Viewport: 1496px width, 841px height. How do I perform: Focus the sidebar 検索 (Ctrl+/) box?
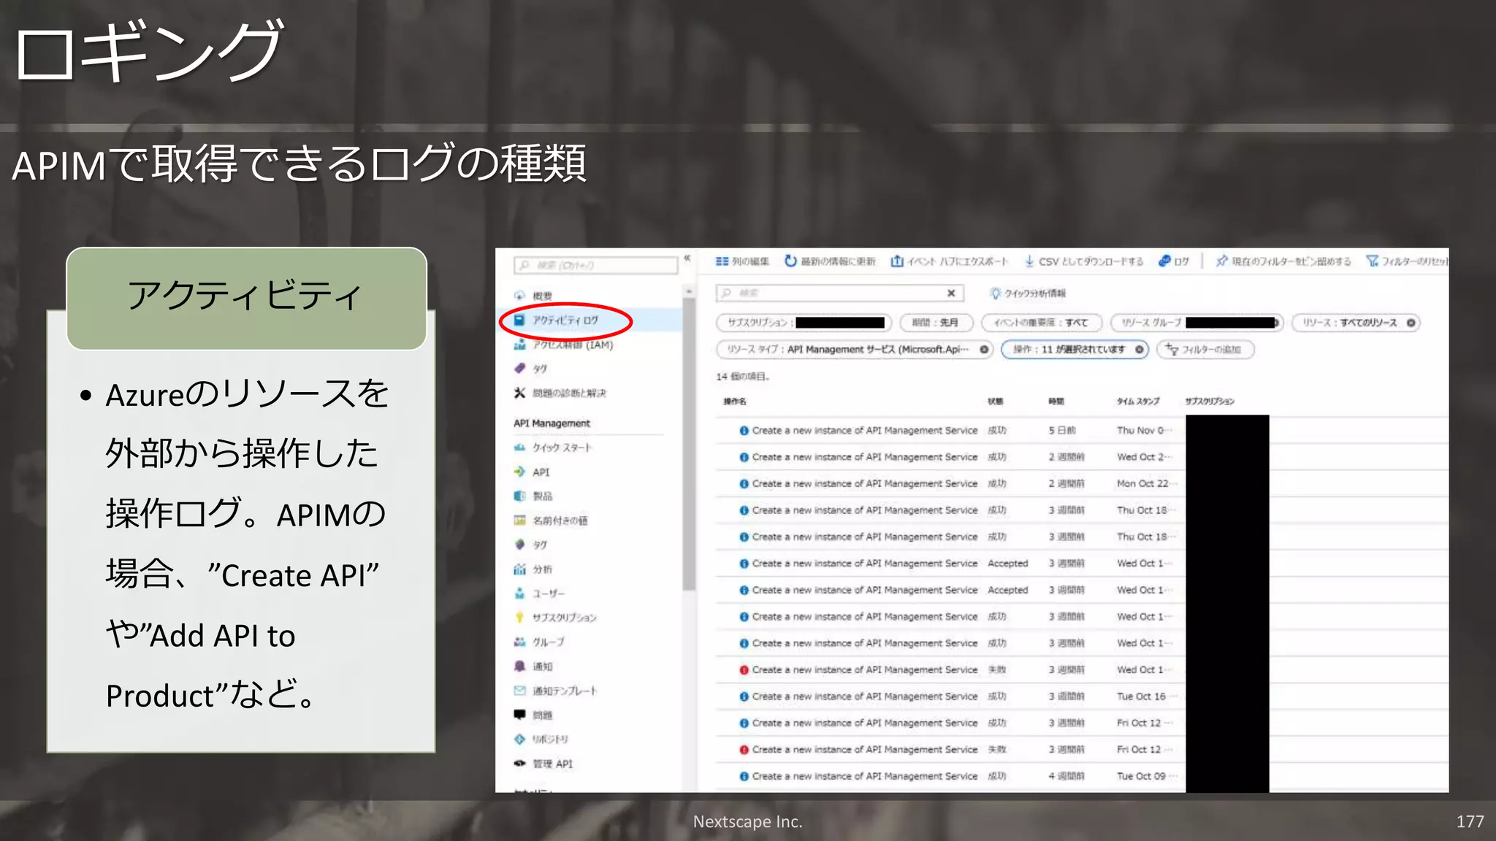(596, 265)
